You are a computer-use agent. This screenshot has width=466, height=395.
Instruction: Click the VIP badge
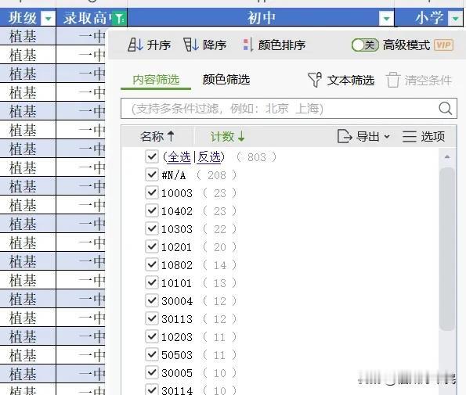point(444,45)
